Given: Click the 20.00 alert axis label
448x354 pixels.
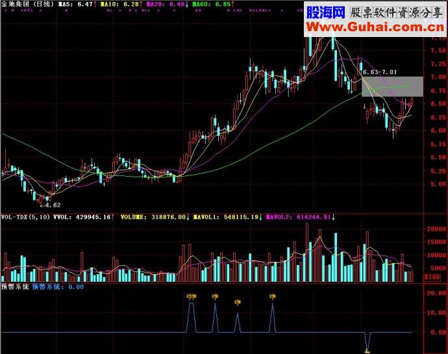Looking at the screenshot, I should [436, 293].
